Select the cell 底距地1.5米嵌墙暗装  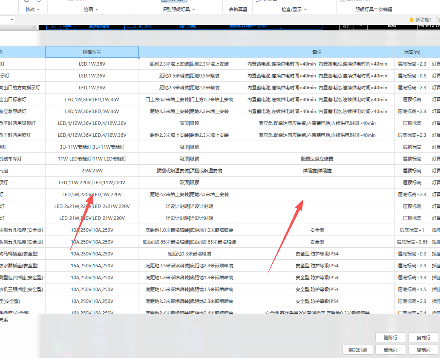click(x=189, y=289)
